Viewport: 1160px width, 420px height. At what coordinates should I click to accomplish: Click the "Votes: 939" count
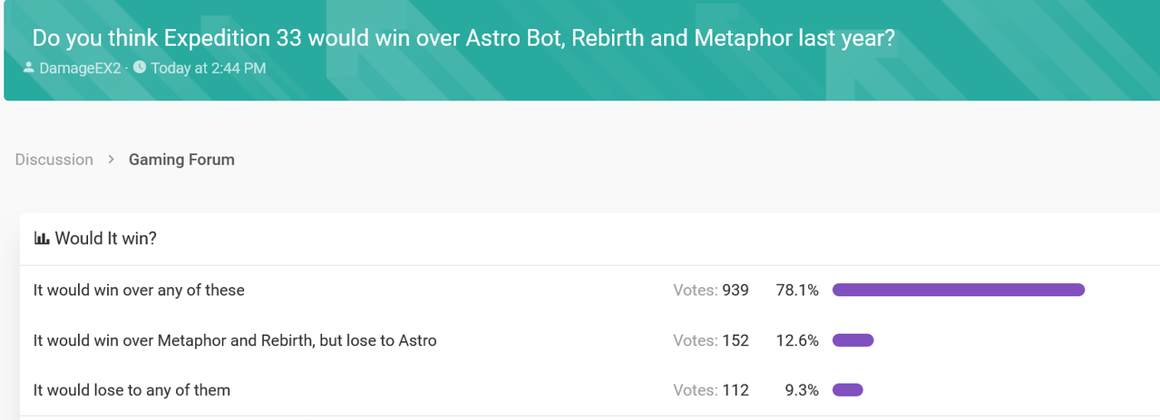(710, 291)
